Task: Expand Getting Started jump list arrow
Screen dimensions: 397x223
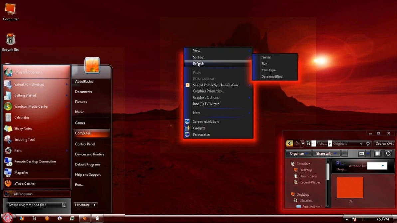Action: [x=67, y=96]
